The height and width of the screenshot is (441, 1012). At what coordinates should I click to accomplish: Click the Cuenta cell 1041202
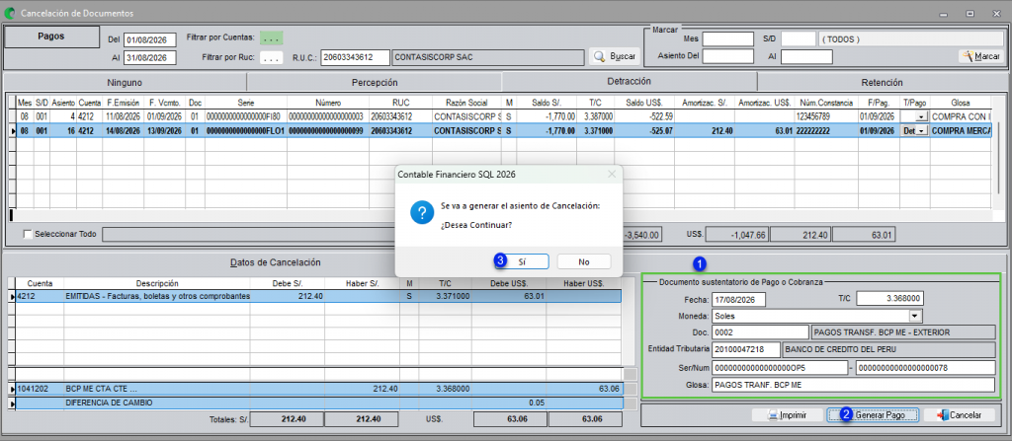[40, 390]
